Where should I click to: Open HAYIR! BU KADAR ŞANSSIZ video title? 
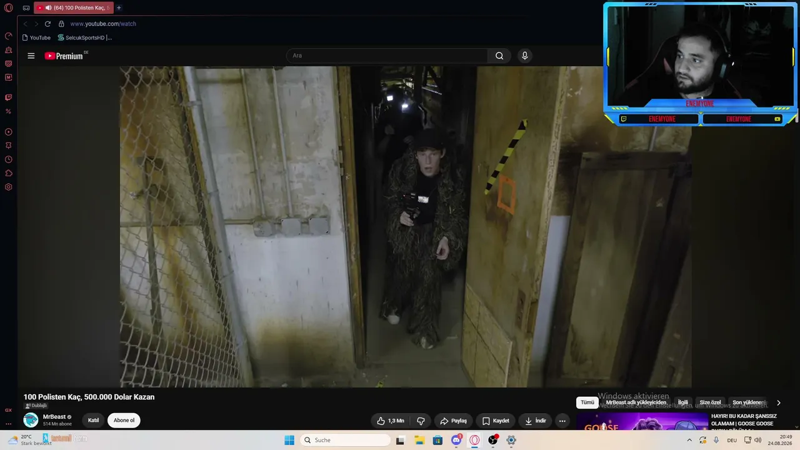click(744, 420)
